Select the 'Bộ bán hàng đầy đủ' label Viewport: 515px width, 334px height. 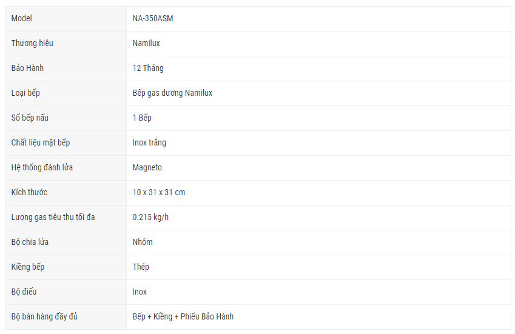pos(44,317)
